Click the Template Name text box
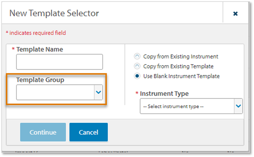This screenshot has width=254, height=157. (x=59, y=62)
